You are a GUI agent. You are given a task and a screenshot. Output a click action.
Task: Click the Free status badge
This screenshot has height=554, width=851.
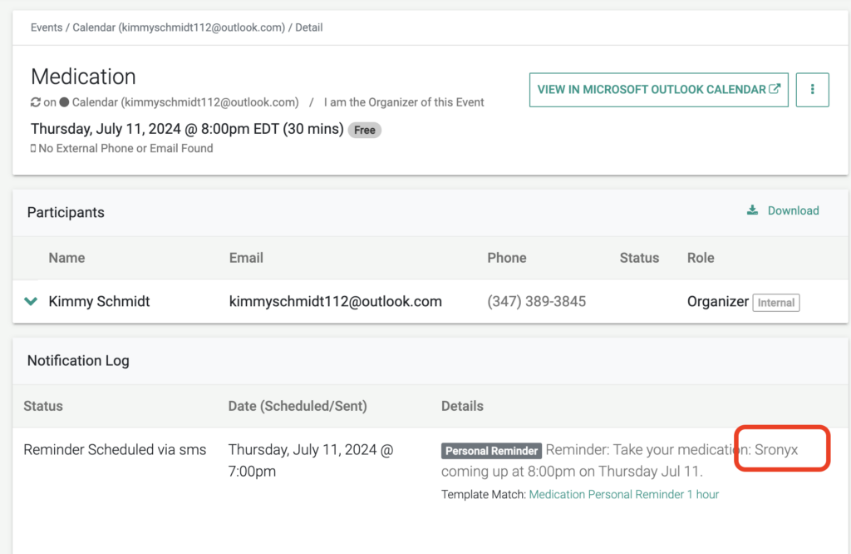(364, 130)
